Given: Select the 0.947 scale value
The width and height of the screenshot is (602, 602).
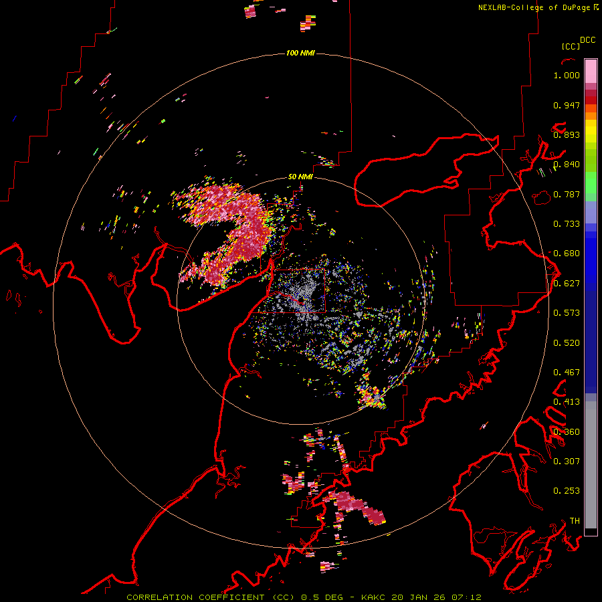Looking at the screenshot, I should [567, 105].
